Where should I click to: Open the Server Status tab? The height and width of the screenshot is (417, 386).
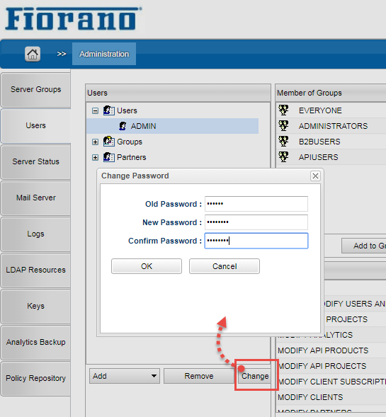[35, 161]
